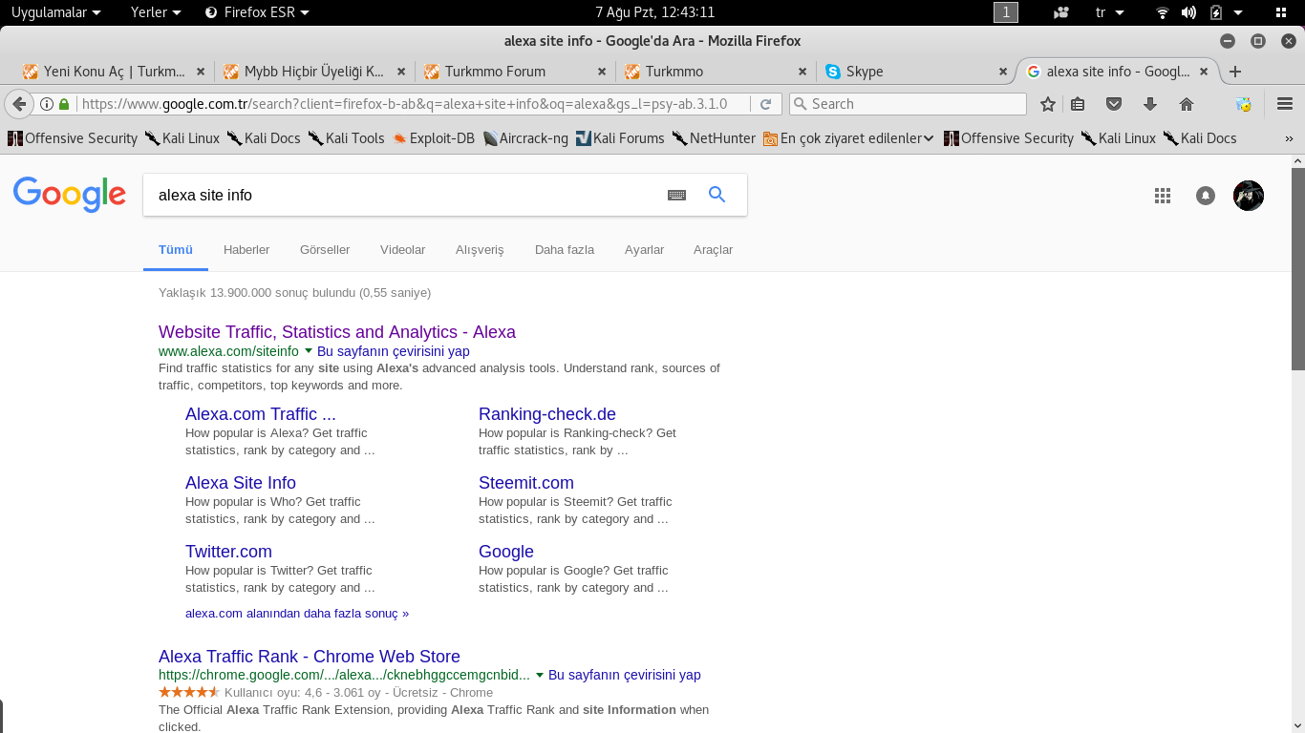The width and height of the screenshot is (1305, 733).
Task: Open the NetHunter bookmark
Action: pos(714,138)
